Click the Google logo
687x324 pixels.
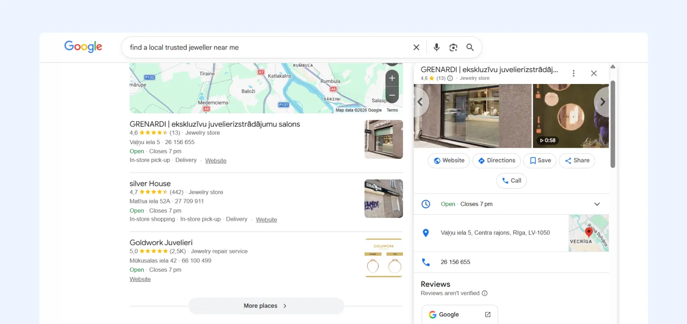[83, 47]
